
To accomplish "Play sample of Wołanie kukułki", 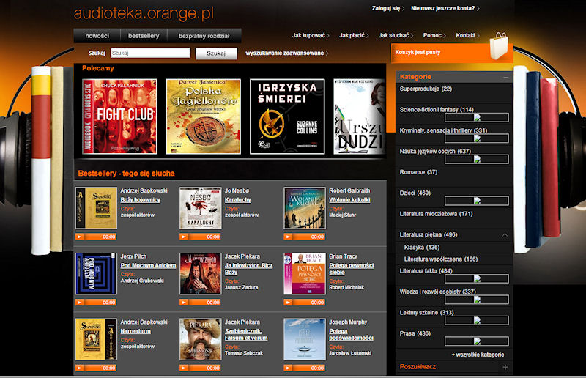I will pyautogui.click(x=288, y=237).
